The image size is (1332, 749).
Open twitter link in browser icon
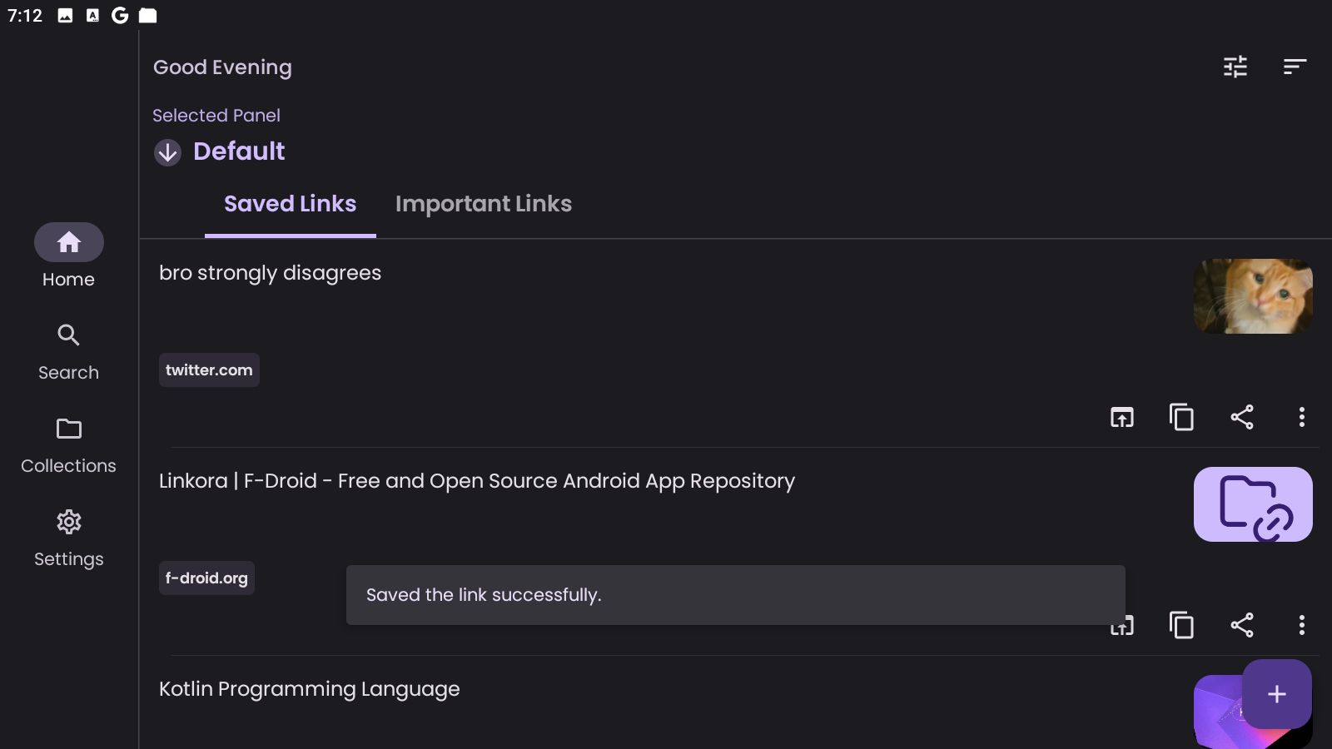click(x=1122, y=417)
